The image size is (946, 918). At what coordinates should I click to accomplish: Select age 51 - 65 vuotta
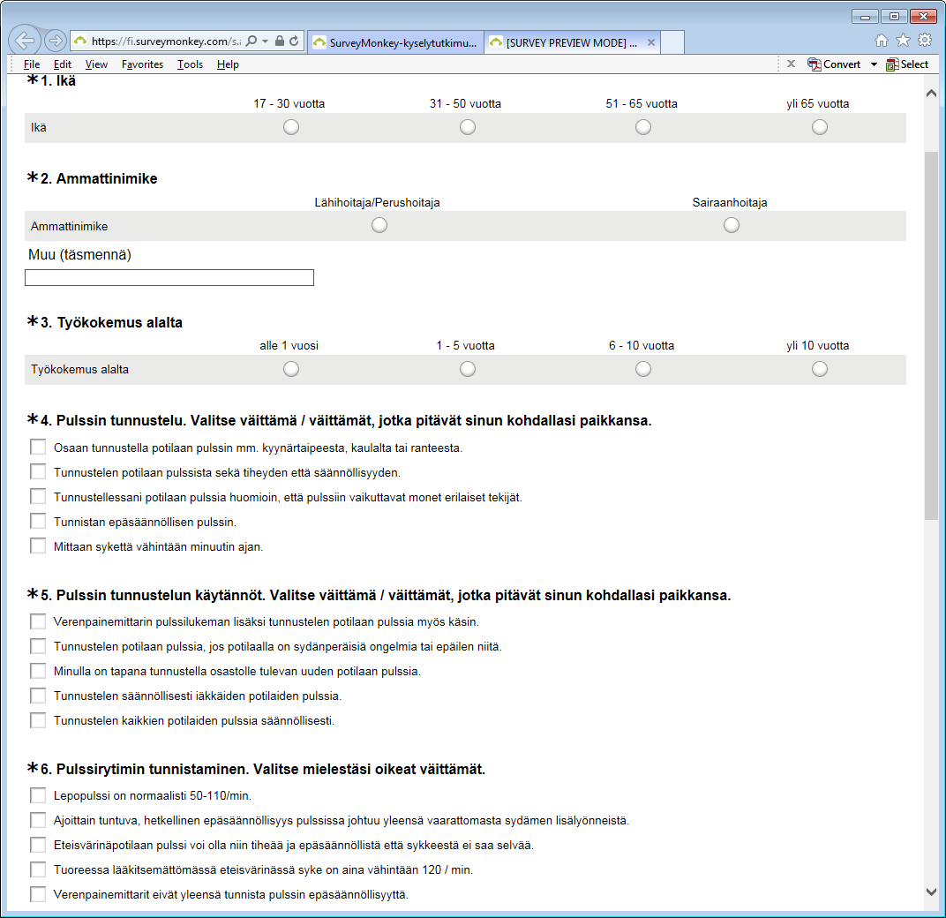(x=643, y=127)
